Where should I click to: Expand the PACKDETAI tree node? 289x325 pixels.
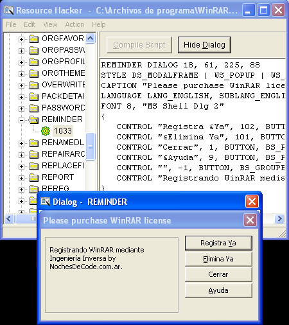[x=21, y=97]
